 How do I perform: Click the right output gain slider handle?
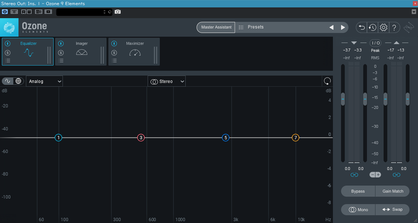click(x=408, y=99)
